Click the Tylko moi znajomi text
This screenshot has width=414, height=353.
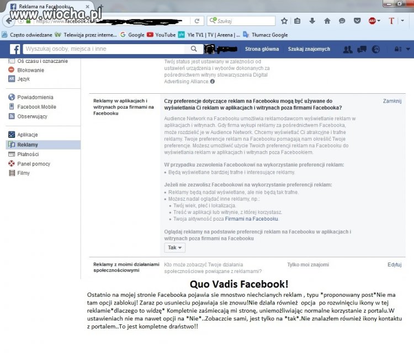point(308,264)
